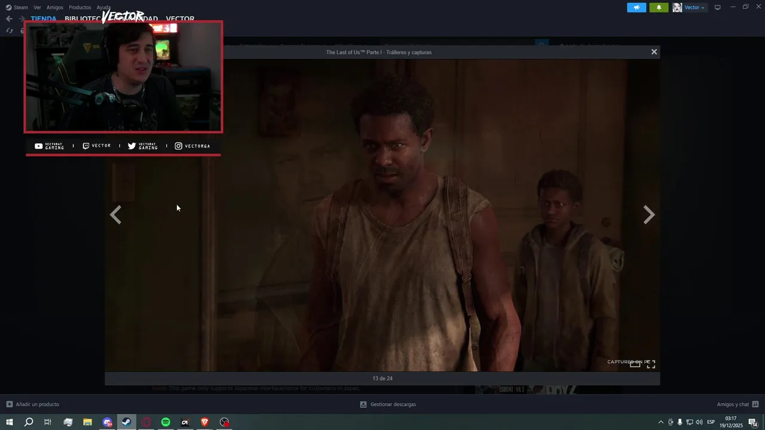The width and height of the screenshot is (765, 430).
Task: Open Steam notifications bell button
Action: [659, 7]
